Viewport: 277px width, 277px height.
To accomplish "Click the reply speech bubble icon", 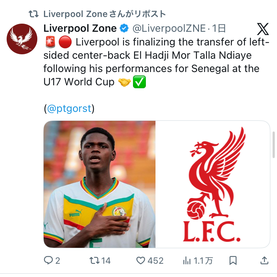I will [x=48, y=260].
